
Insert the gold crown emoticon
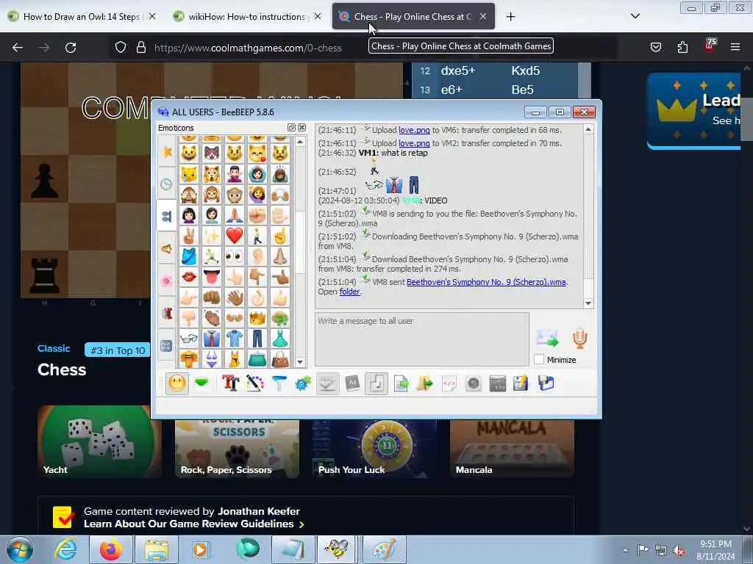coord(257,318)
